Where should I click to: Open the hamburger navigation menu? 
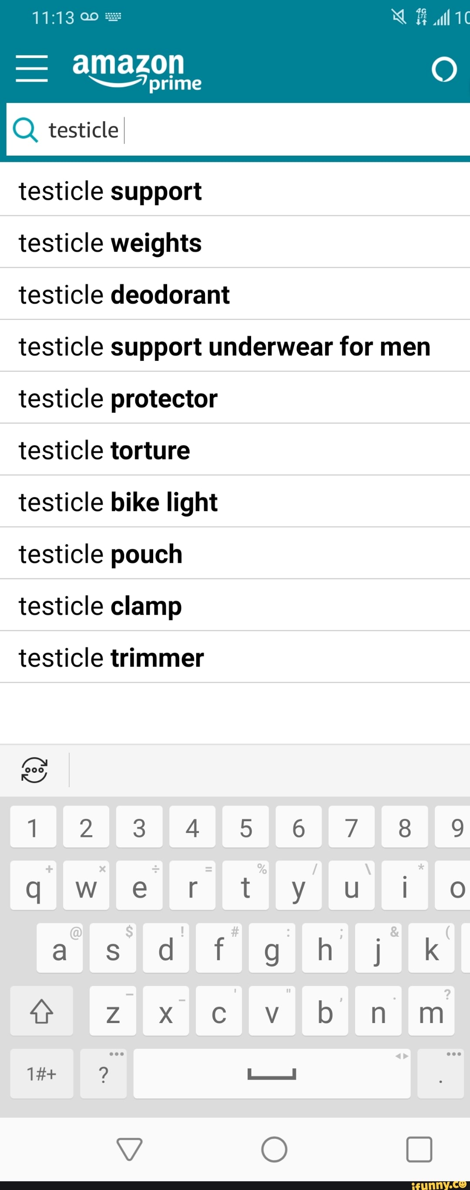(x=31, y=67)
